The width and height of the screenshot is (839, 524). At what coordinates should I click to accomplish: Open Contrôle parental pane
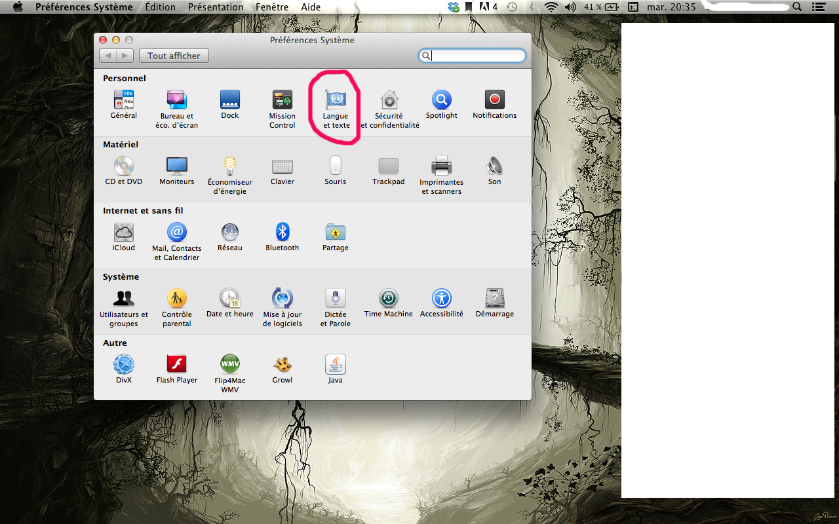click(177, 308)
